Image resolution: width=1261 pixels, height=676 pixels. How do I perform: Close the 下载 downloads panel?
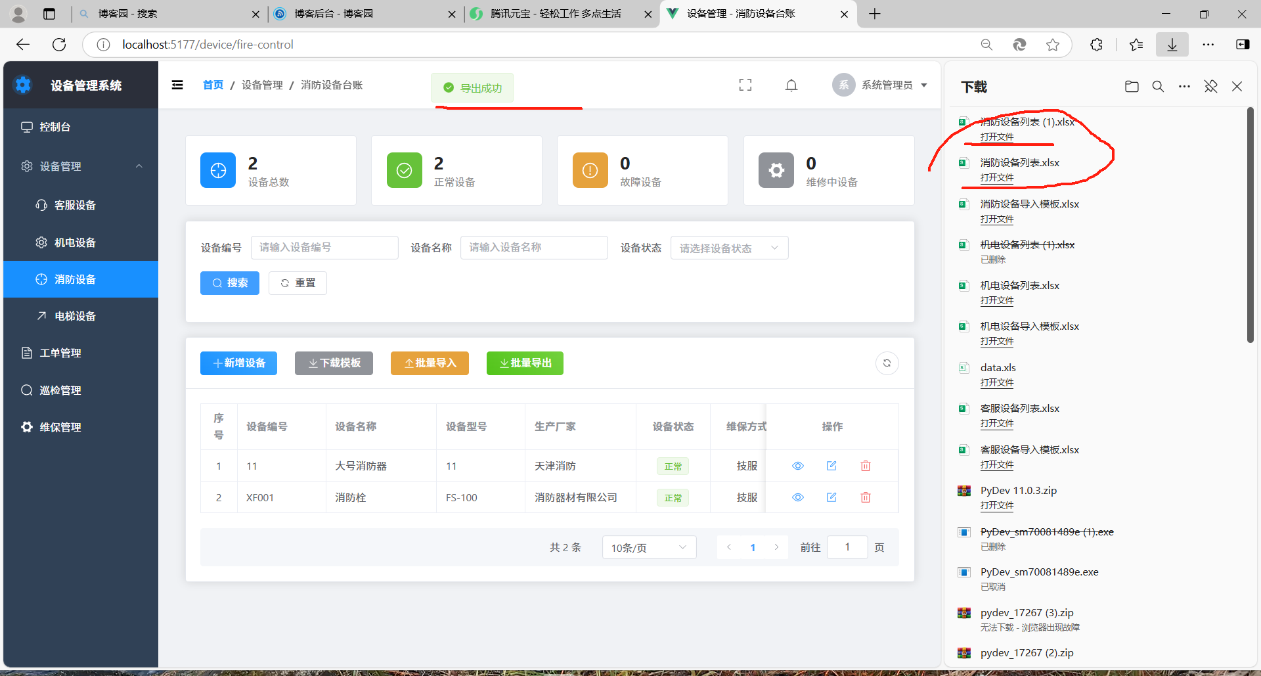[x=1237, y=87]
